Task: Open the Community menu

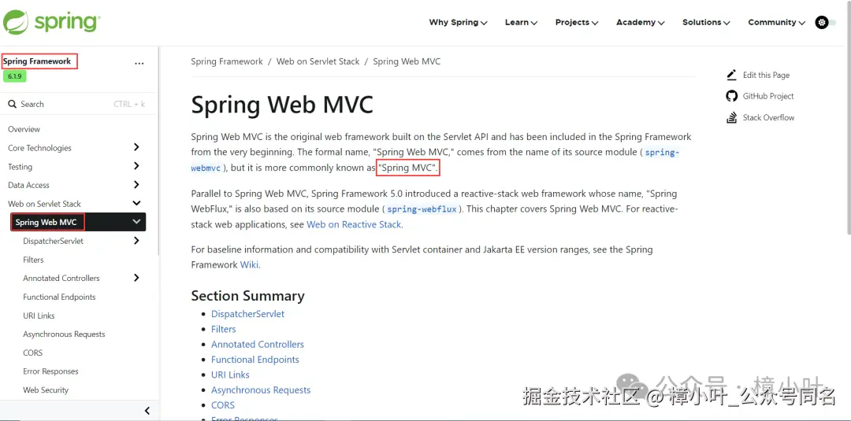Action: tap(776, 23)
